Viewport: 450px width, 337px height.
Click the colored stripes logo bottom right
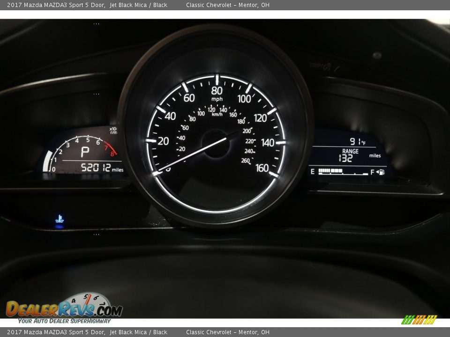point(419,320)
